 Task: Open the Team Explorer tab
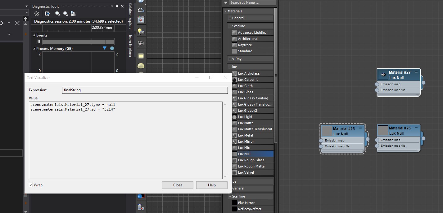(x=130, y=46)
